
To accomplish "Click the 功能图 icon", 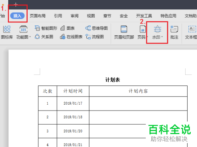I will 23,29.
